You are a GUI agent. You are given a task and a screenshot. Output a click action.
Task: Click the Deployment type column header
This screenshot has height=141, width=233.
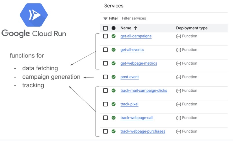tap(192, 28)
